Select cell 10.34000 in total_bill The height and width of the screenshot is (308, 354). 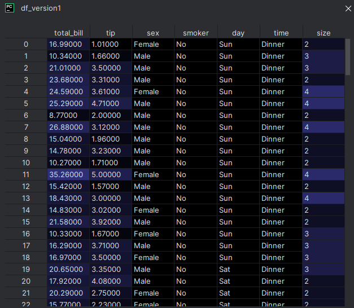68,56
